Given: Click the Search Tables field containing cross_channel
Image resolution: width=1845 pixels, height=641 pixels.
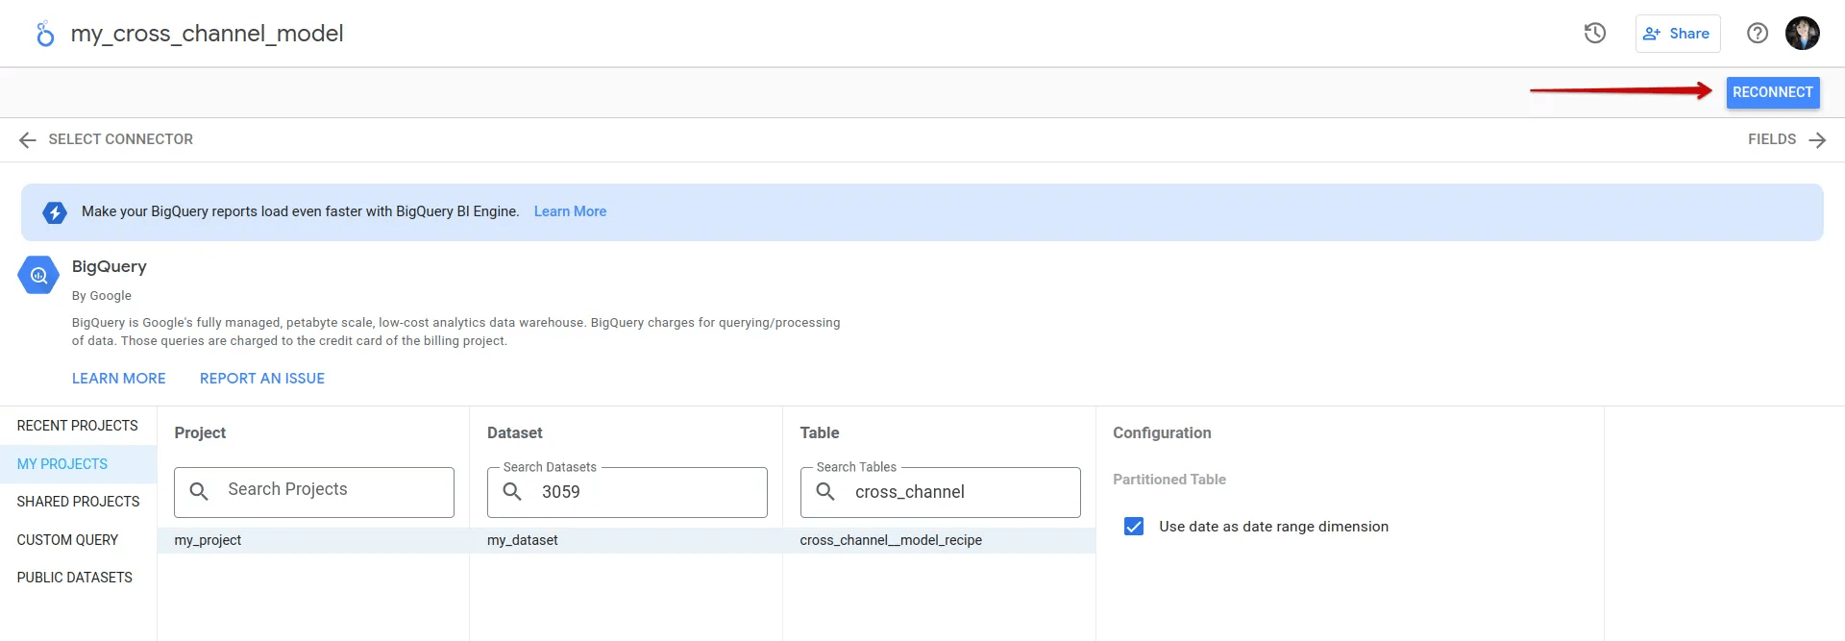Looking at the screenshot, I should (941, 492).
